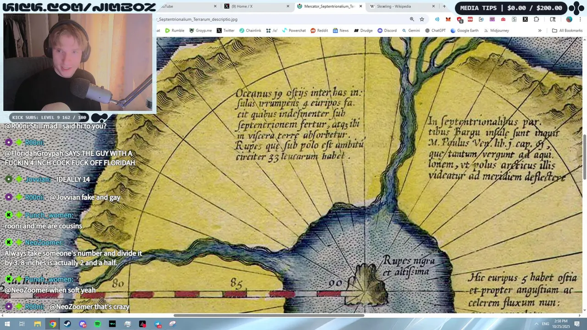Open the Chainlink bookmark
Viewport: 587px width, 330px height.
coord(250,31)
